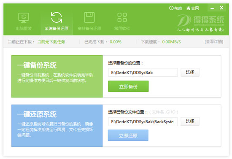Click the 0.00% completed download value
232x159 pixels.
click(116, 42)
